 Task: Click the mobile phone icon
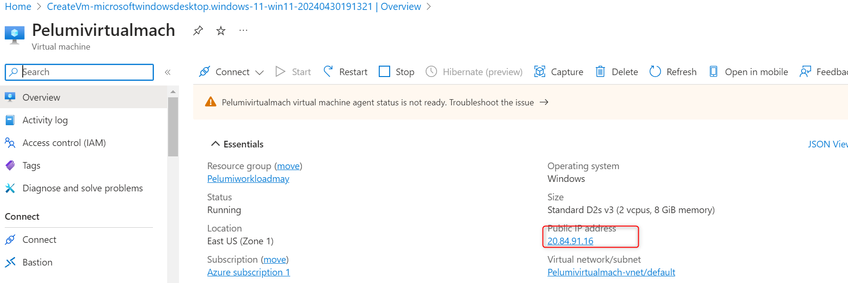tap(714, 71)
